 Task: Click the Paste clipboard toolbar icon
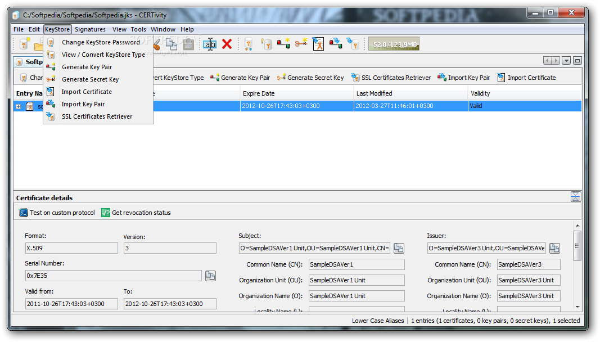point(188,44)
